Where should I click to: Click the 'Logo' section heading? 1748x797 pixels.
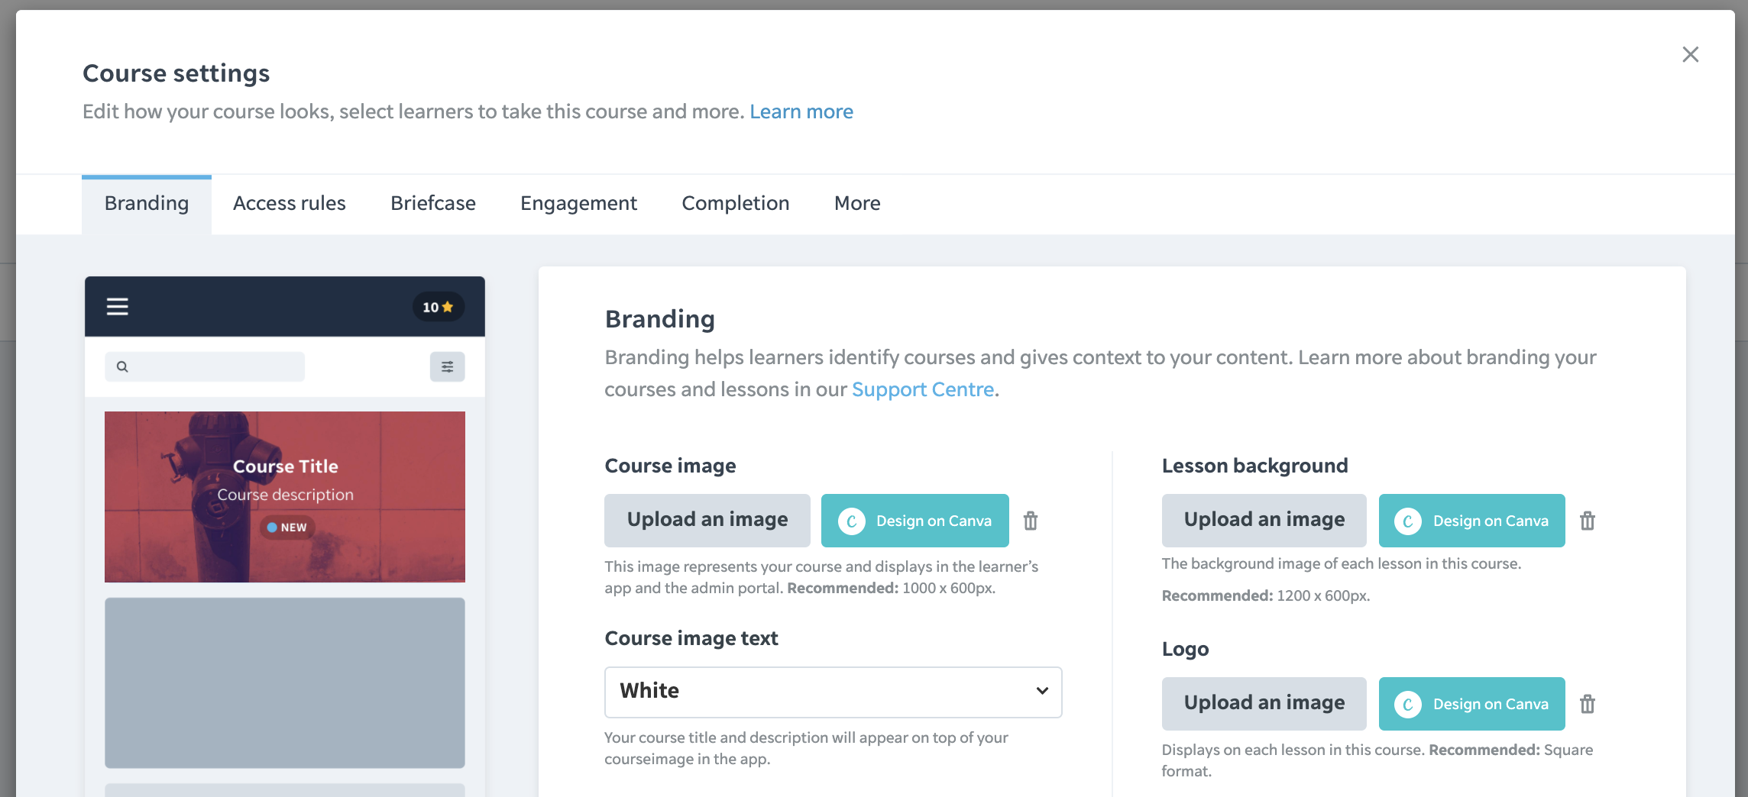(1186, 650)
